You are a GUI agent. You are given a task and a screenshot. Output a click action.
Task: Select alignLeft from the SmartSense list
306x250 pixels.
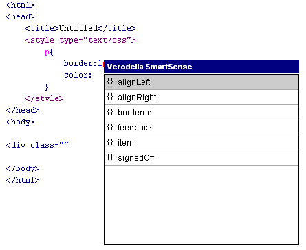pyautogui.click(x=201, y=82)
